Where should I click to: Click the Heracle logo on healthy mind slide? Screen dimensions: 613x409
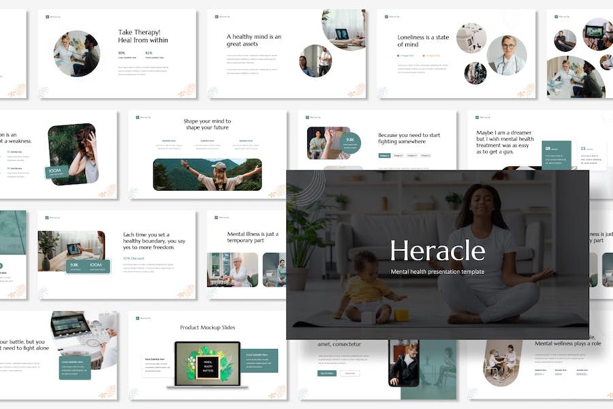click(223, 17)
